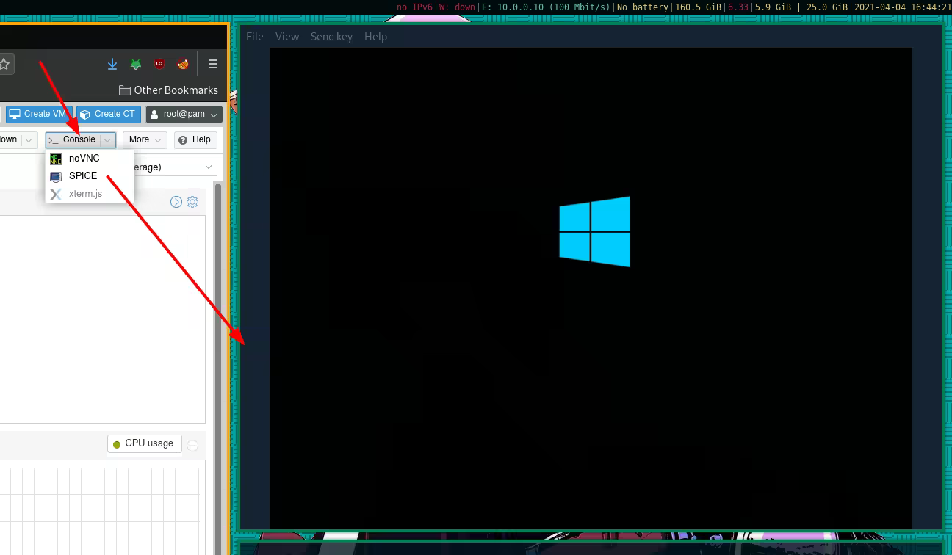Click the bookmark star icon
The height and width of the screenshot is (555, 952).
(4, 64)
